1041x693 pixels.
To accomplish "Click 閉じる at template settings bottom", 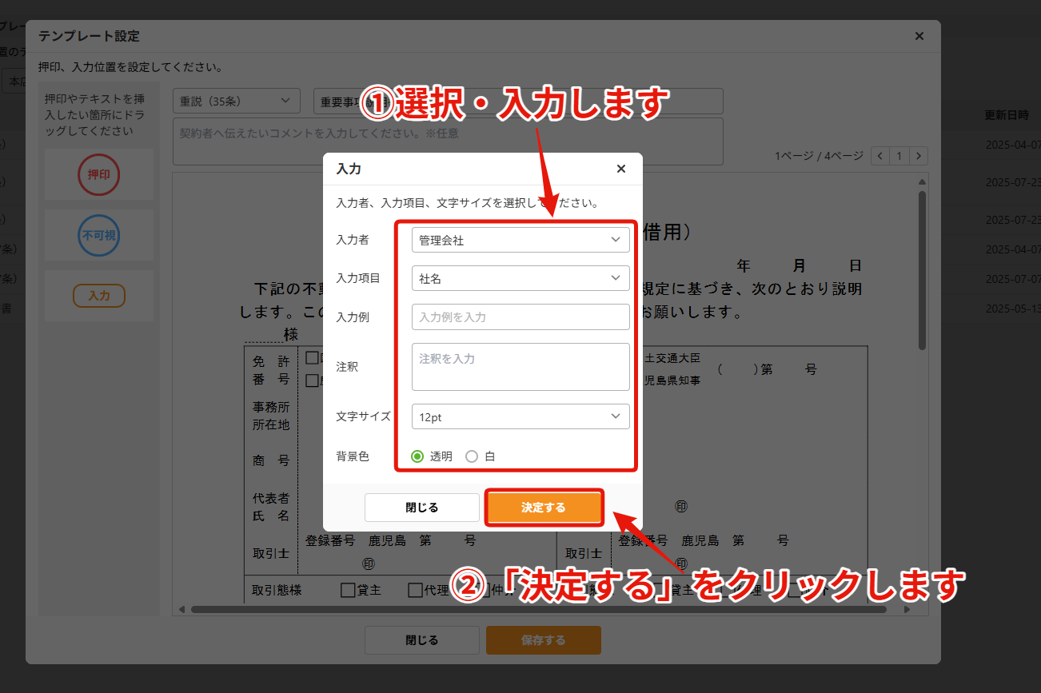I will pos(422,640).
